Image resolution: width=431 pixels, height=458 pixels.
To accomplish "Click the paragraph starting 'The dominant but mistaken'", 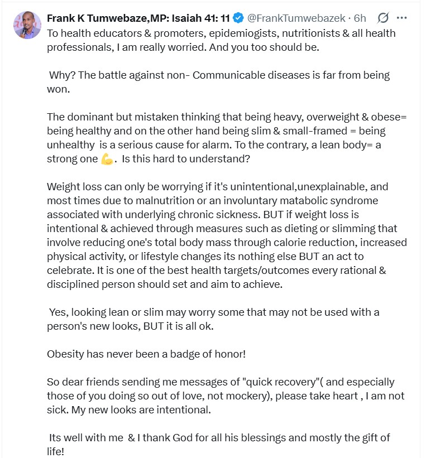I will tap(223, 131).
